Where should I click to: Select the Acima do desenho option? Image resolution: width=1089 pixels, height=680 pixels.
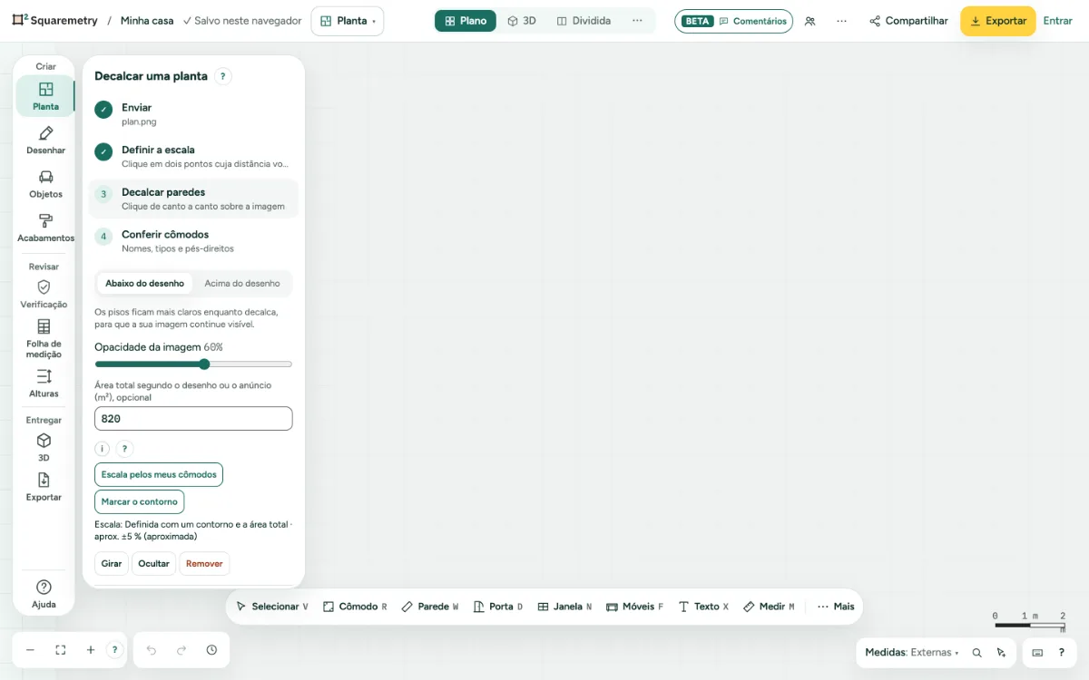point(242,284)
